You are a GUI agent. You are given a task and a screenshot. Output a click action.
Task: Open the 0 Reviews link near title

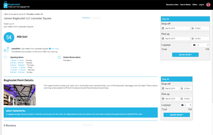pos(86,18)
